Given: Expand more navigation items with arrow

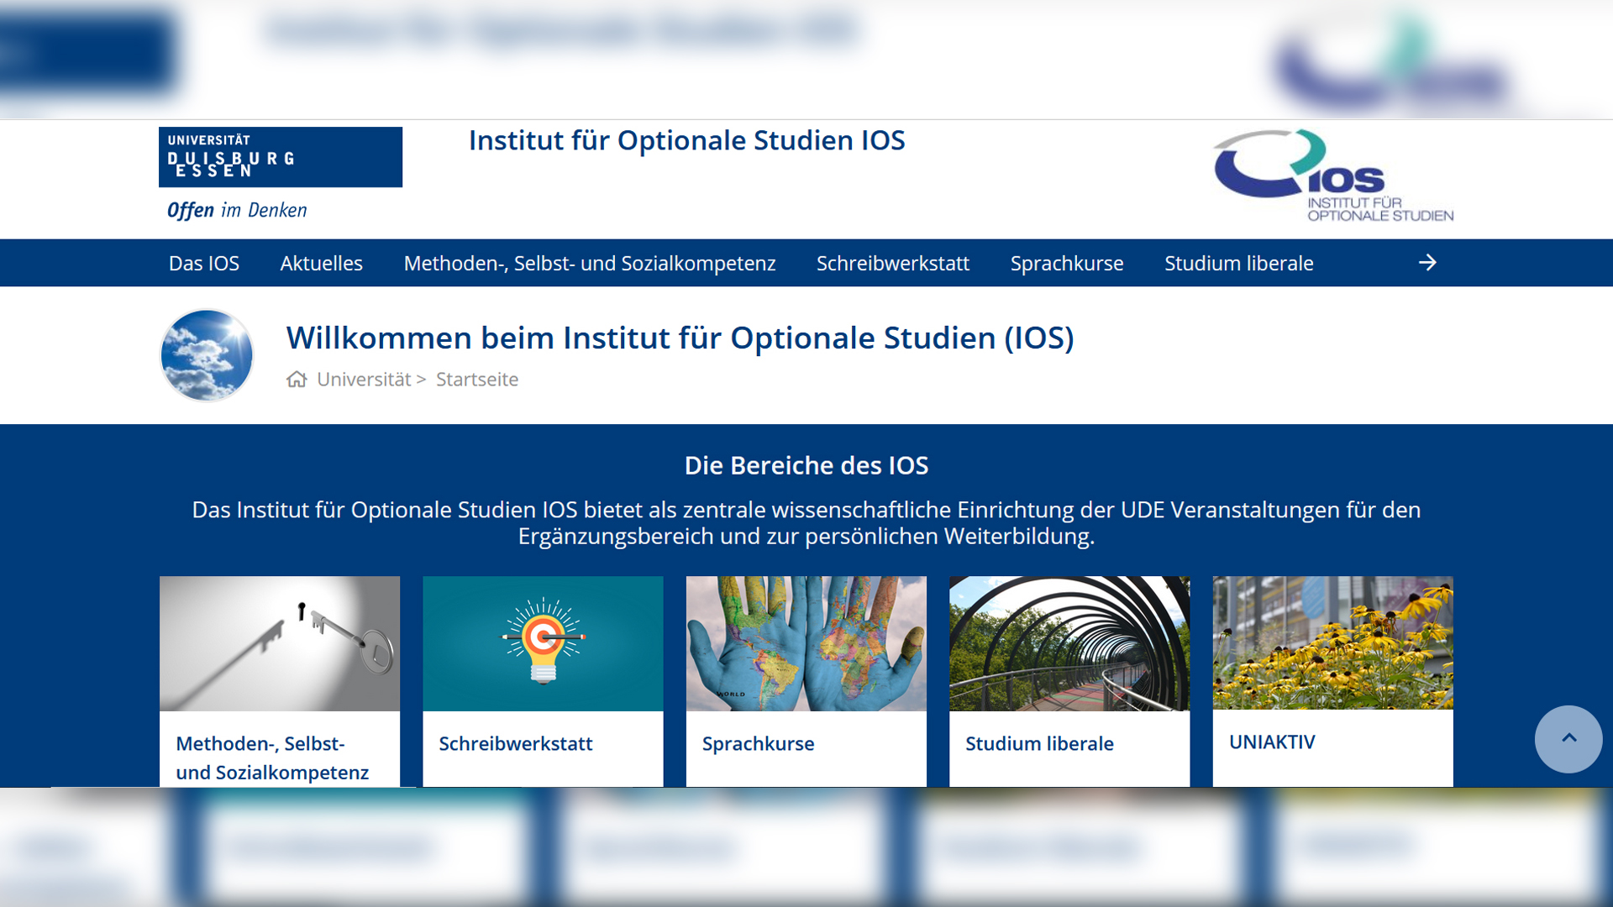Looking at the screenshot, I should 1427,263.
